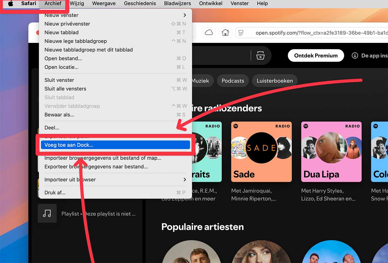Viewport: 388px width, 263px height.
Task: Click the Spotify logo on Sade card
Action: click(x=236, y=126)
